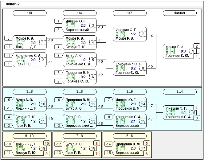This screenshot has width=204, height=160.
Task: Select dashed match number 17 box
Action: click(x=143, y=148)
